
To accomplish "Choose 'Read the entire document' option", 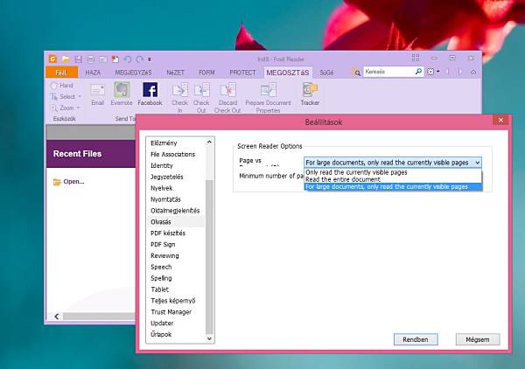I will coord(343,179).
